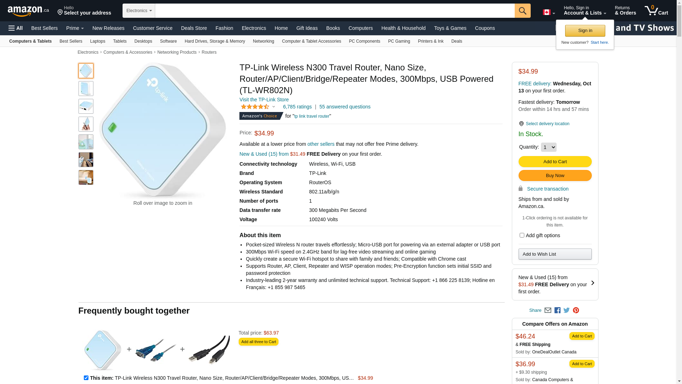Share product on Twitter icon
This screenshot has width=682, height=384.
pos(567,310)
